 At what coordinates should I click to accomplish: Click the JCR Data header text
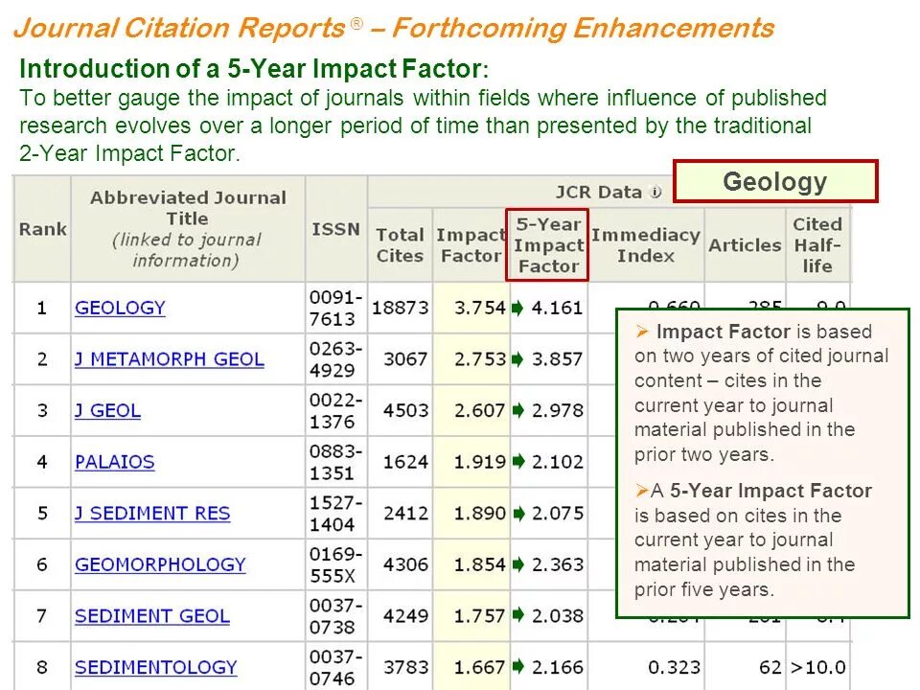(599, 192)
